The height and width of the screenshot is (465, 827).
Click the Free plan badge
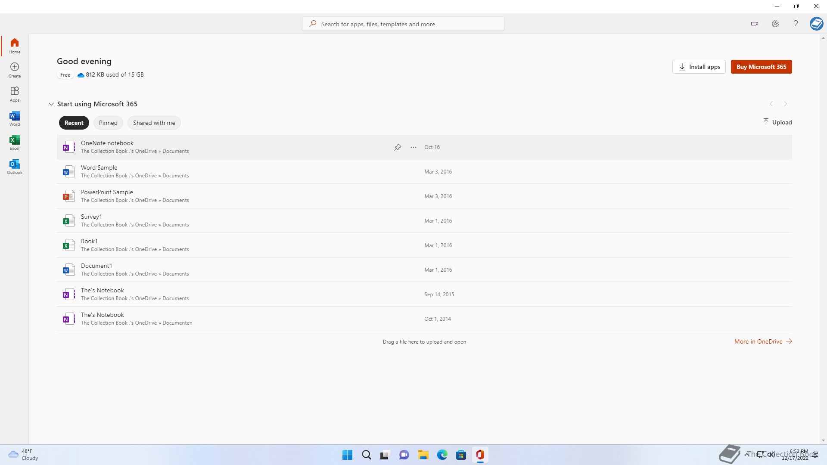point(65,75)
